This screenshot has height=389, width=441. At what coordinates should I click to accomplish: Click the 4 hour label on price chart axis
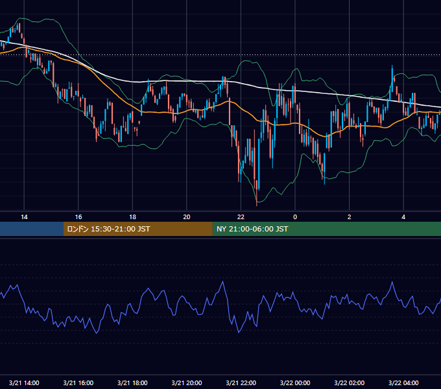[403, 217]
